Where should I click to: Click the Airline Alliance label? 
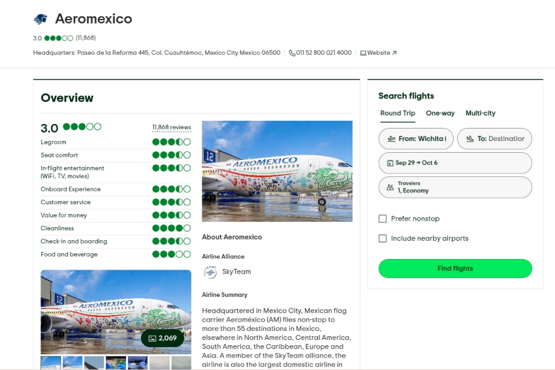pyautogui.click(x=223, y=256)
